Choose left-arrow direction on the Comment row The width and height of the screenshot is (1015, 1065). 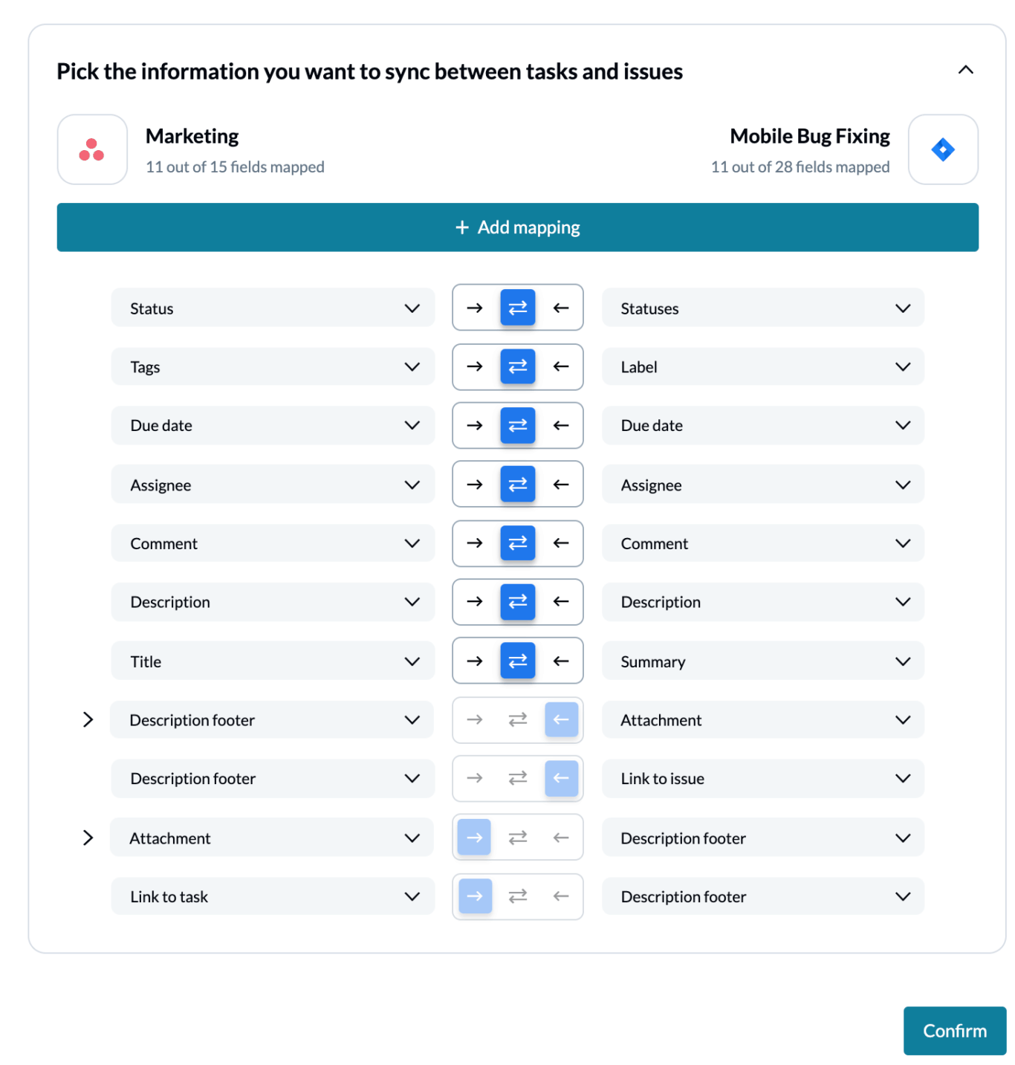(x=561, y=543)
